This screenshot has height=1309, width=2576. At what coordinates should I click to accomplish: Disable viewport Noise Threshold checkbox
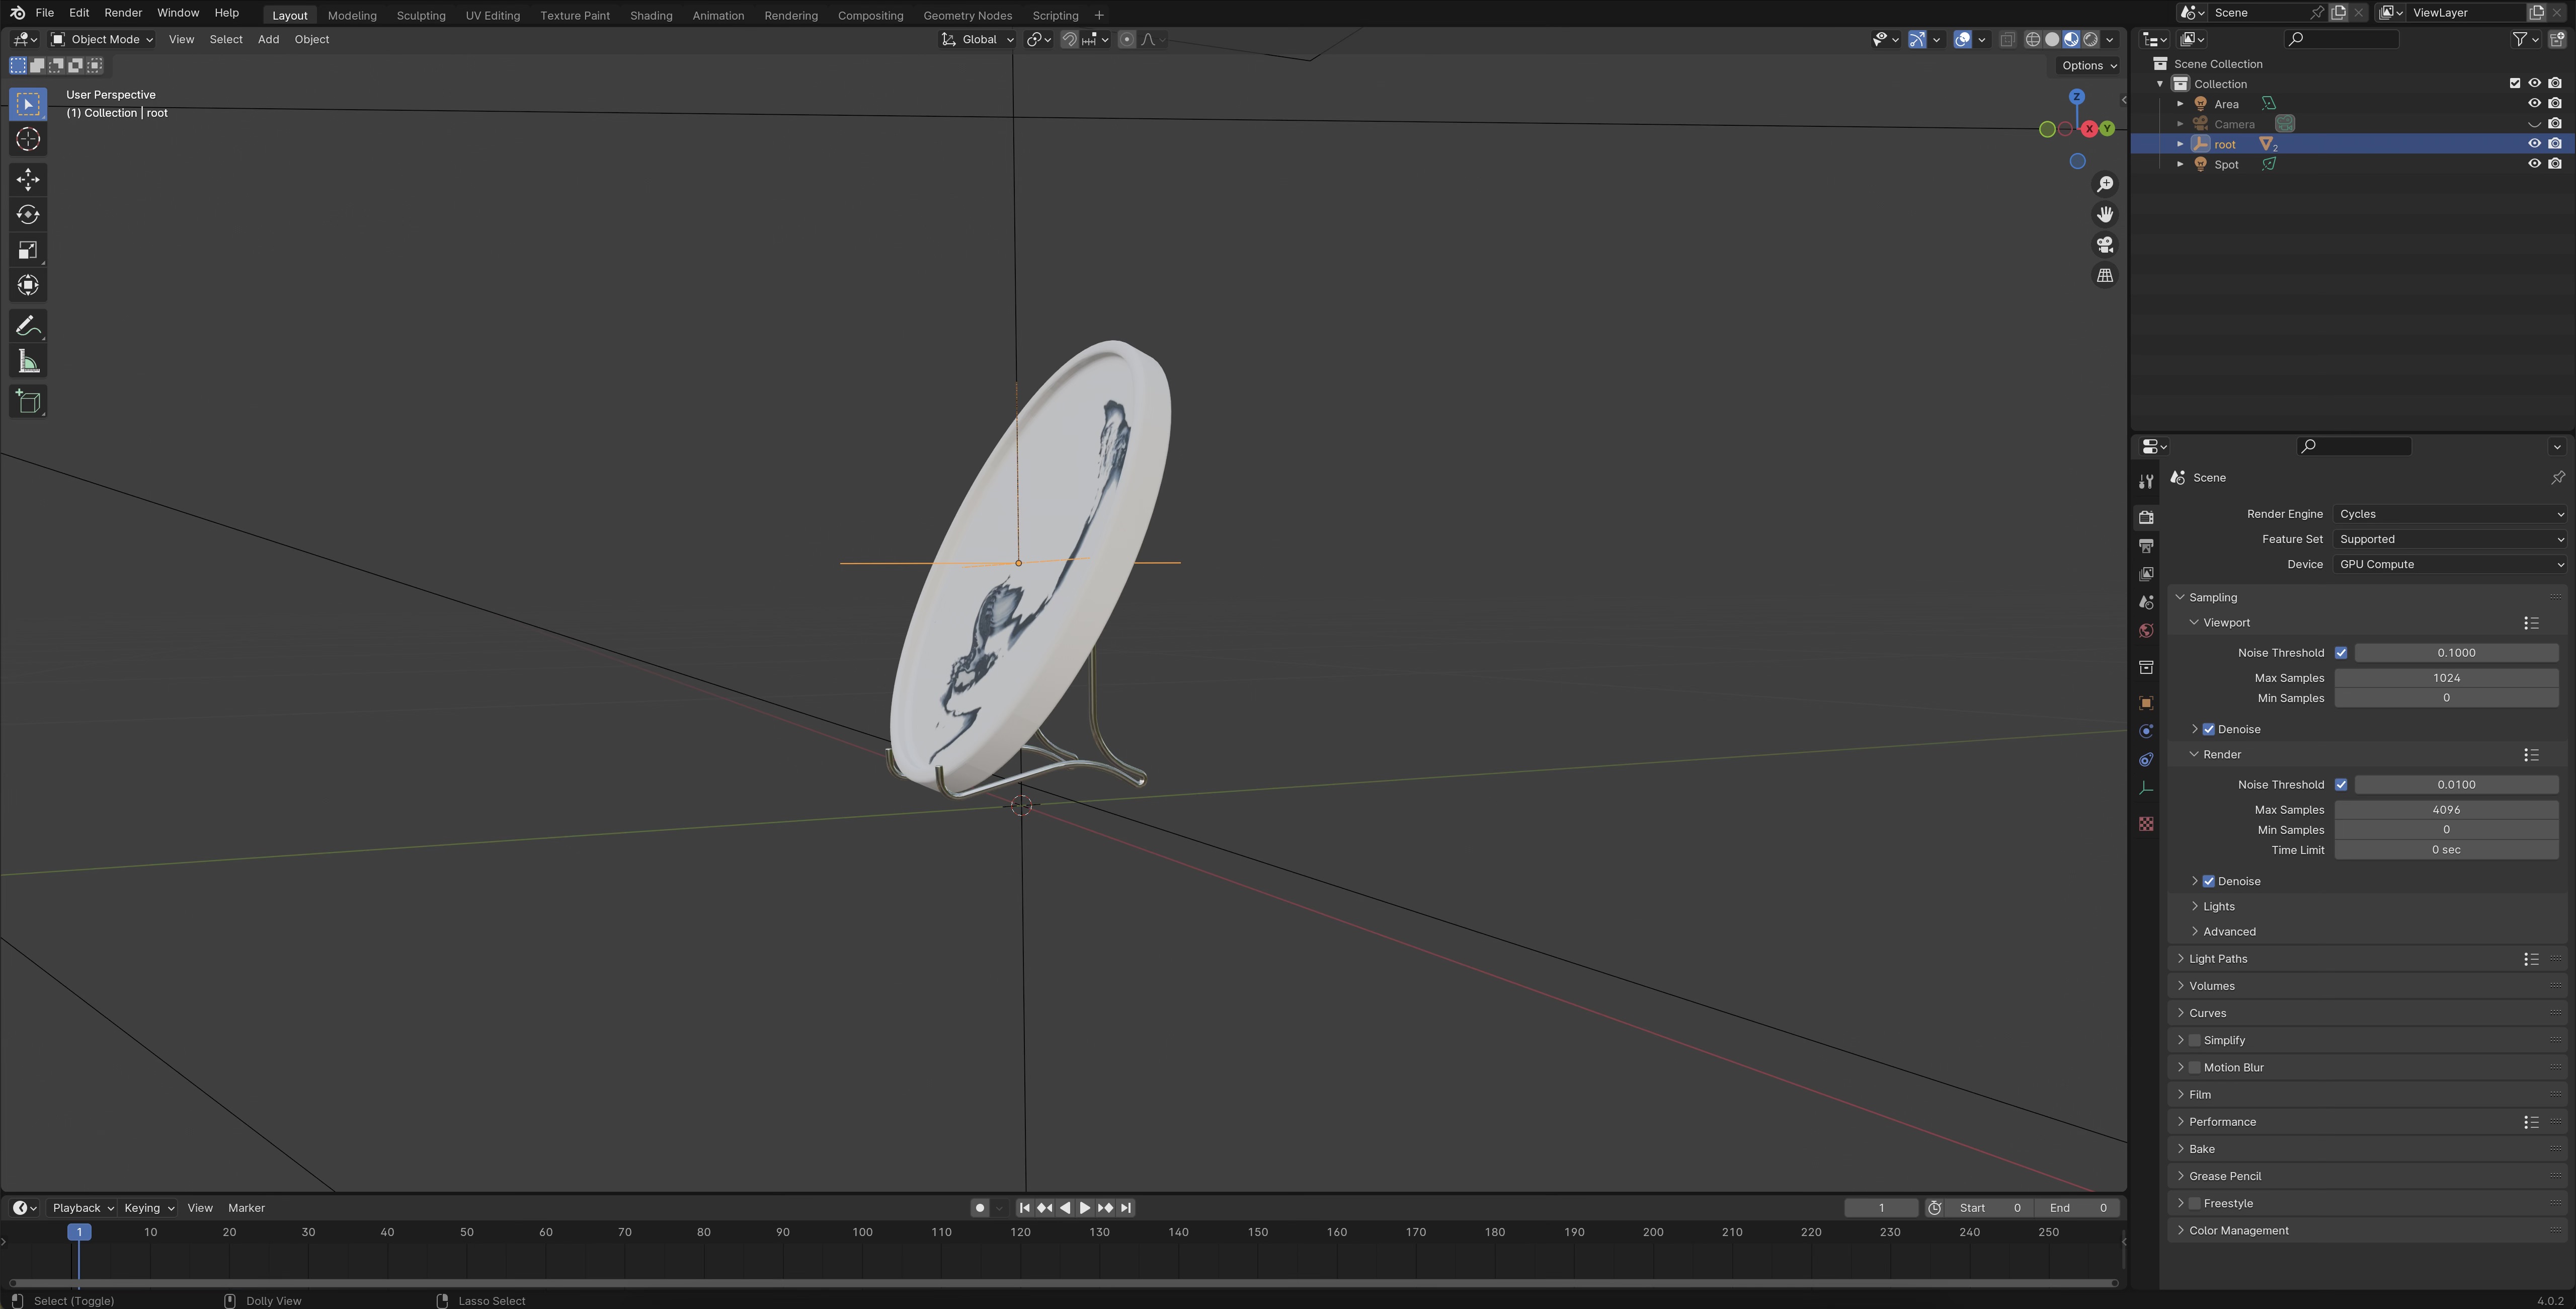(2341, 653)
